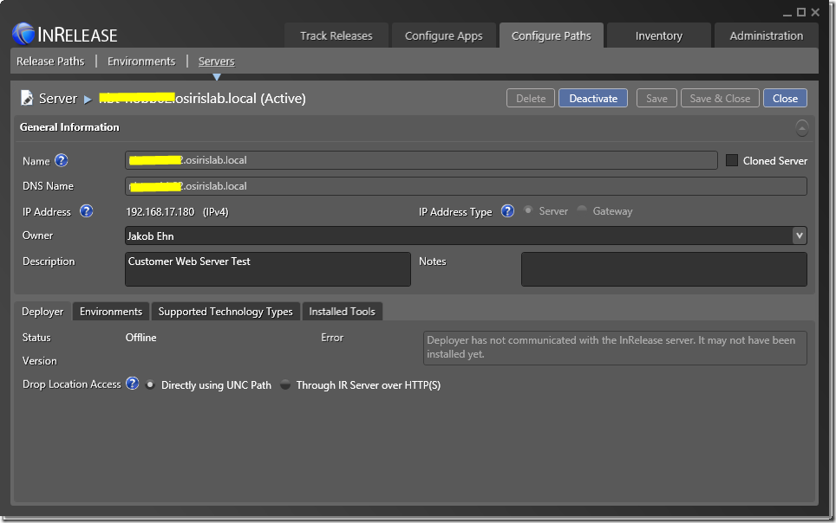836x523 pixels.
Task: Click the Version label
Action: pyautogui.click(x=39, y=361)
